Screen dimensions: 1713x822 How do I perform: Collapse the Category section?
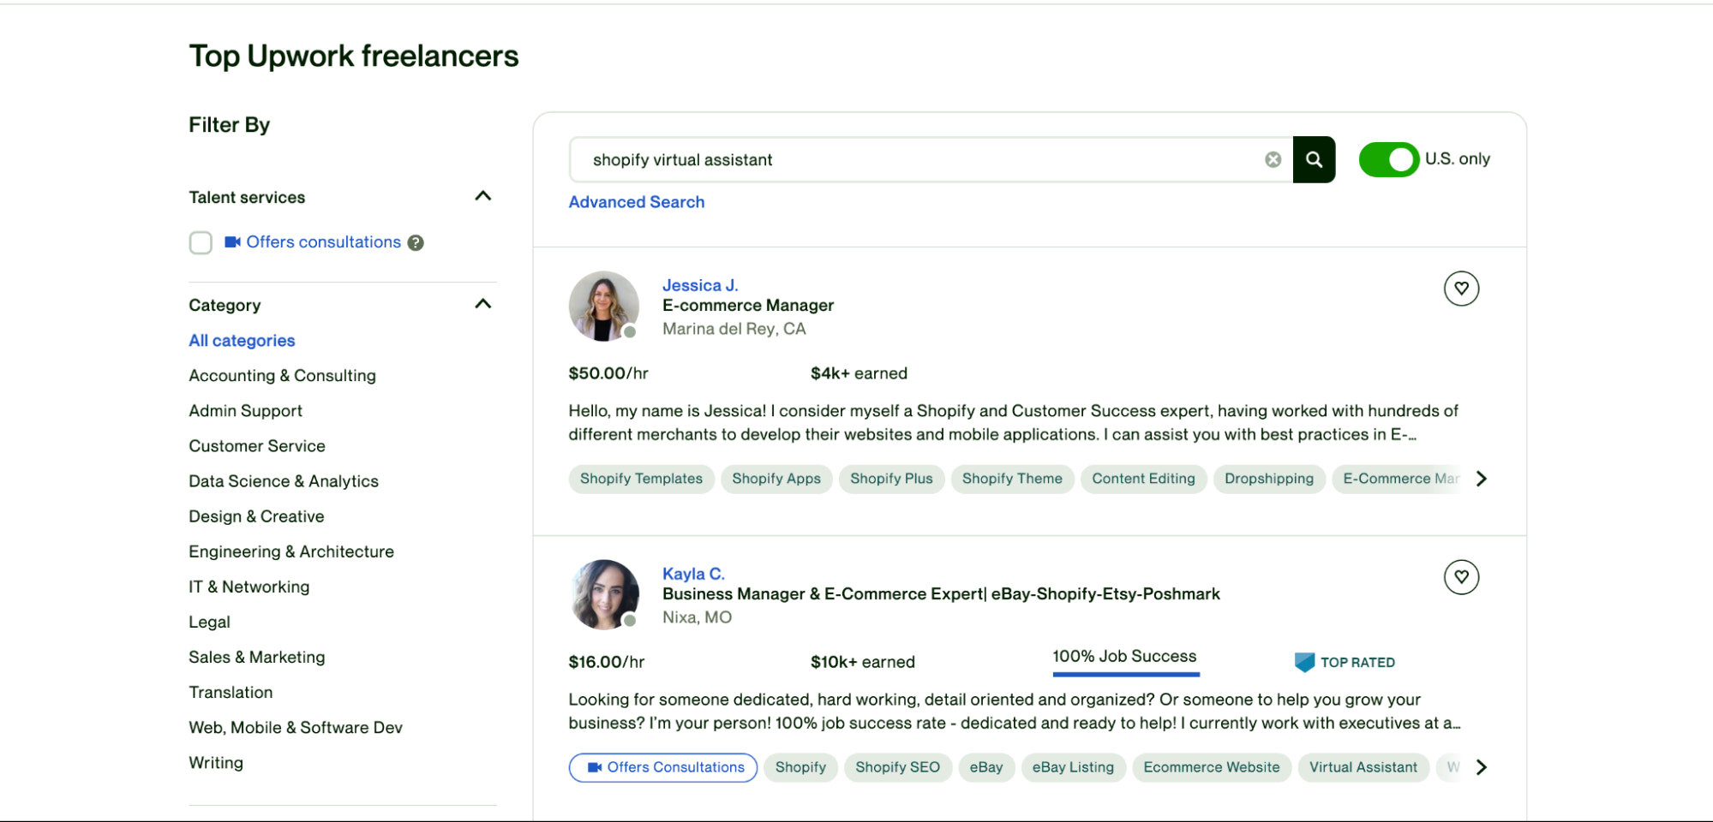[x=483, y=303]
